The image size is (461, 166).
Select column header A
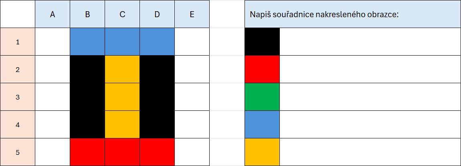click(x=53, y=14)
